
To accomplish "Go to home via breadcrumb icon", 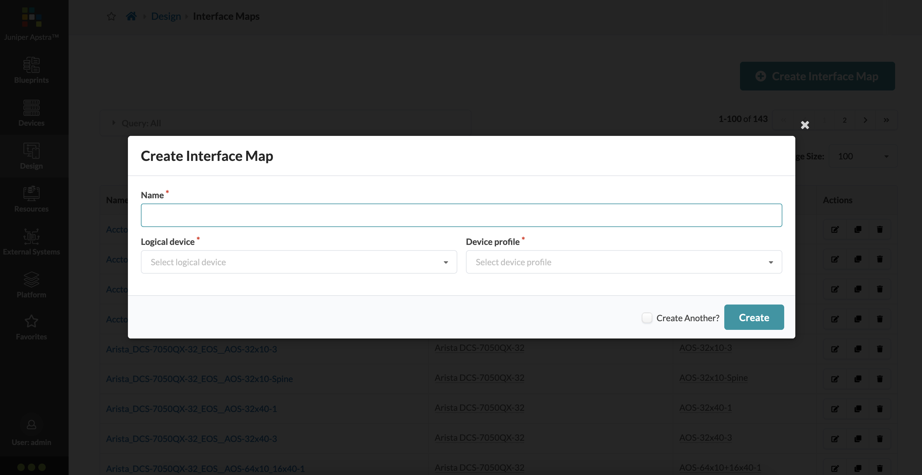I will [x=131, y=16].
